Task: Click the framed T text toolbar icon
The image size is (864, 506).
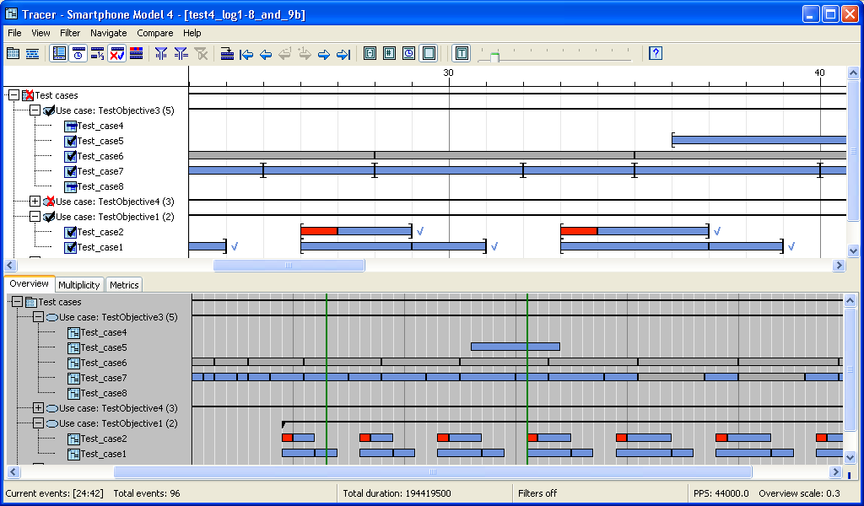Action: [x=462, y=54]
